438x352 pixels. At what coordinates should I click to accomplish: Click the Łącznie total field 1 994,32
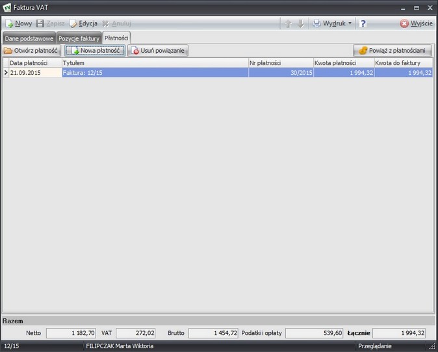click(x=399, y=333)
